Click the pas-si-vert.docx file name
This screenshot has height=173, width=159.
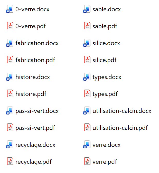coord(37,111)
